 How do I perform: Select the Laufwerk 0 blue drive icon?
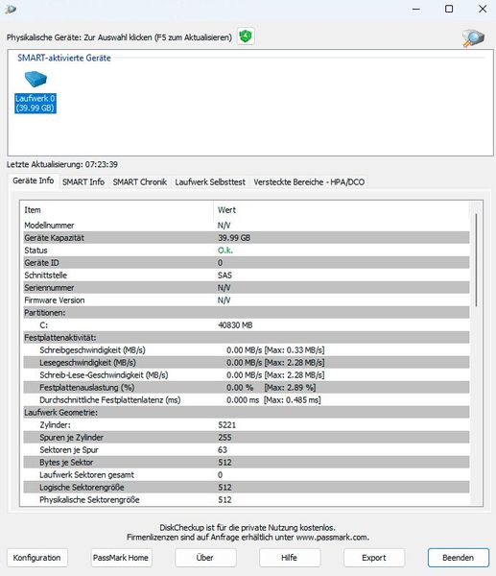pyautogui.click(x=35, y=79)
